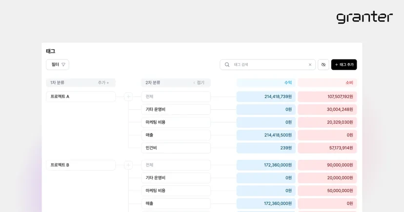Viewport: 404px width, 212px height.
Task: Collapse 2차 분류 with 접기
Action: 199,82
